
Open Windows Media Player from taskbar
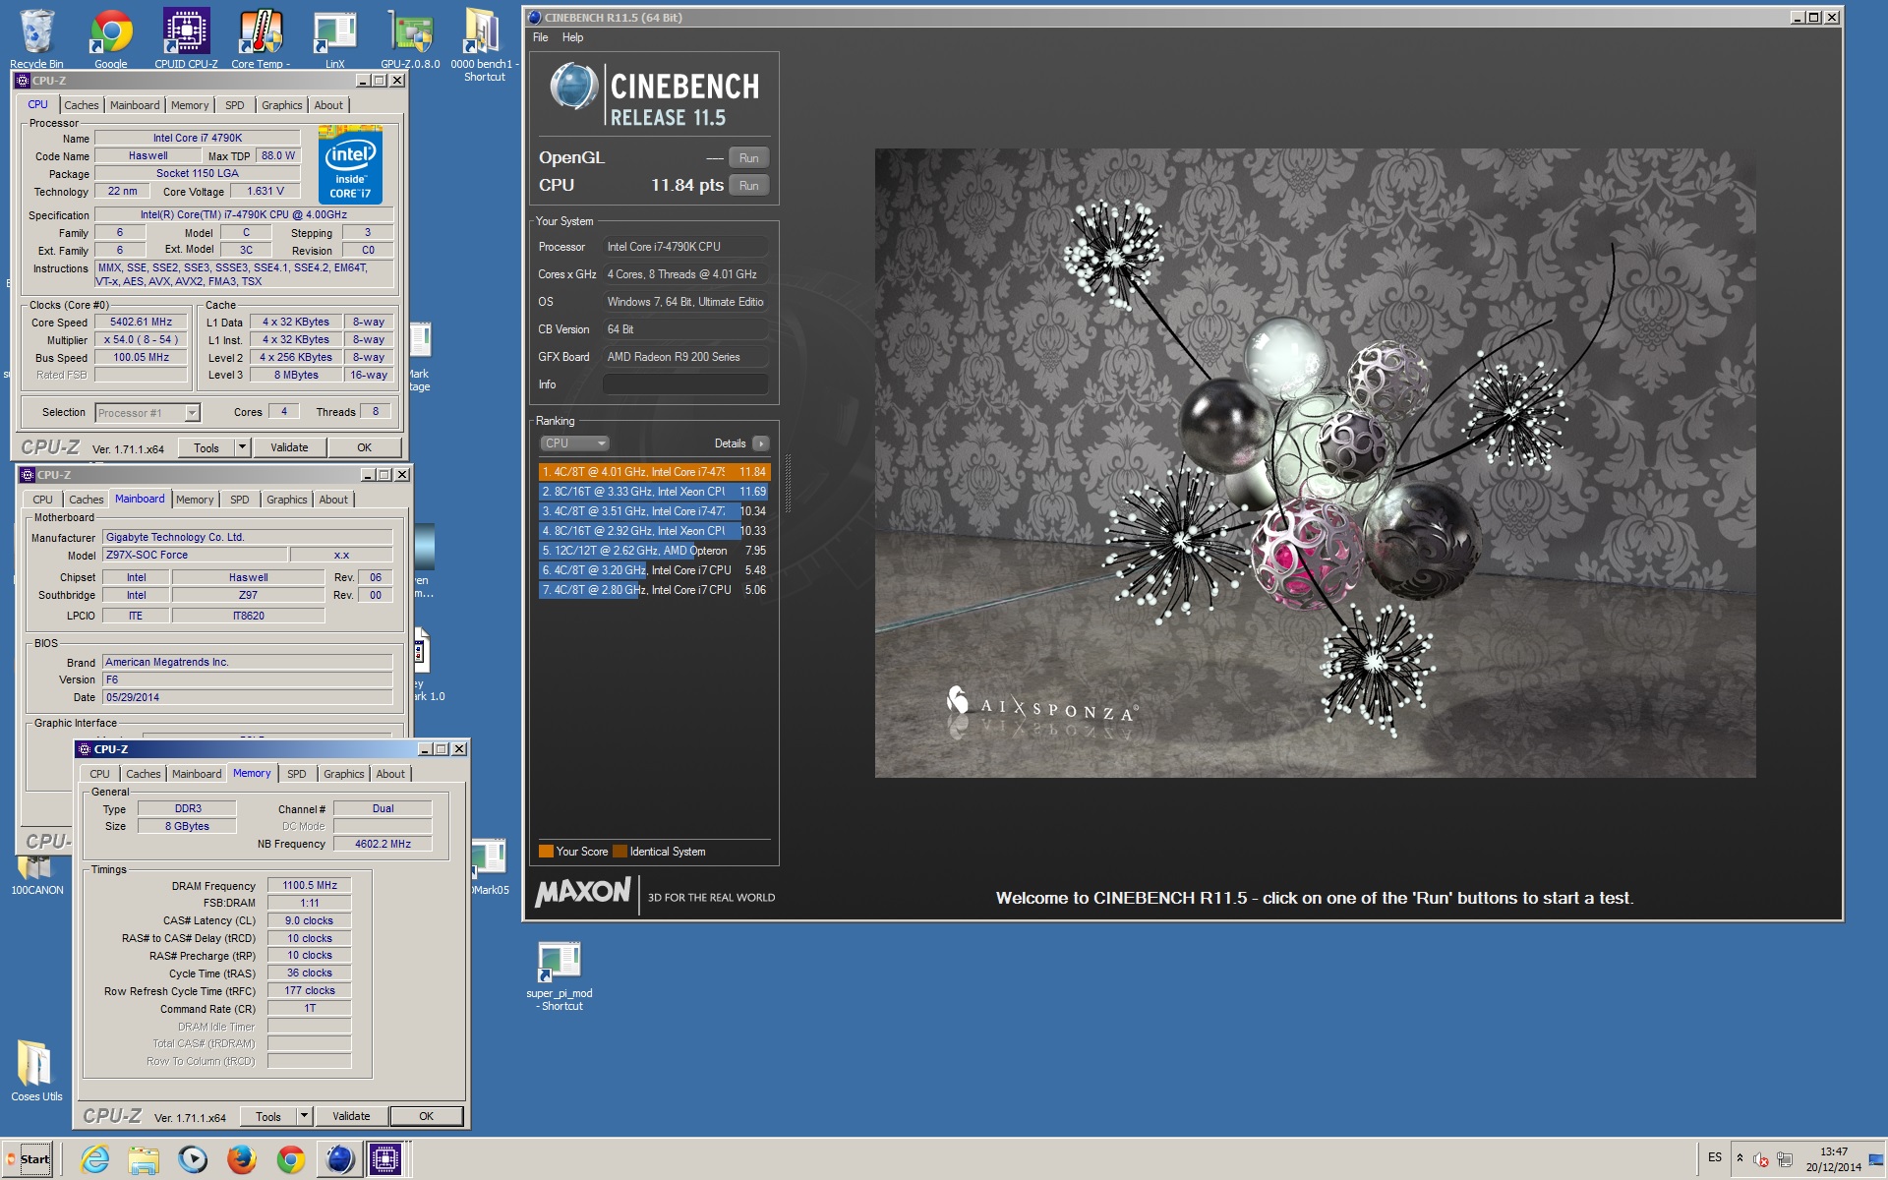click(193, 1159)
